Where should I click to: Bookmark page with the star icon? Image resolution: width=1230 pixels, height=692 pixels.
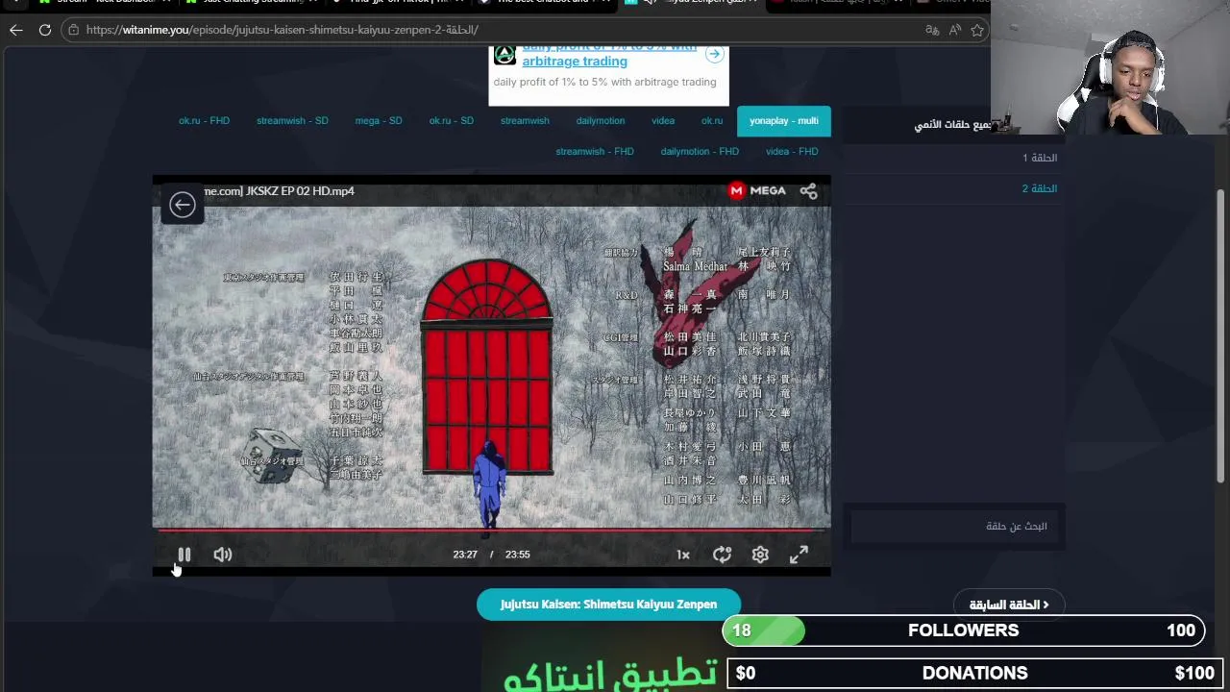977,30
